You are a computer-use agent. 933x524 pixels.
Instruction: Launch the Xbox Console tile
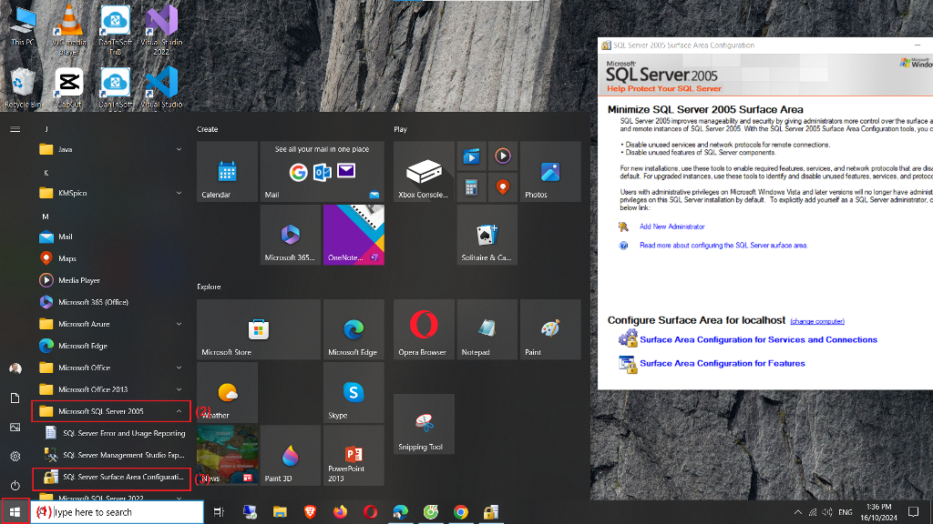click(x=424, y=172)
